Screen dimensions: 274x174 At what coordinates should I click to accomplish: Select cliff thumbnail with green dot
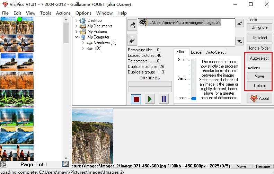click(25, 25)
